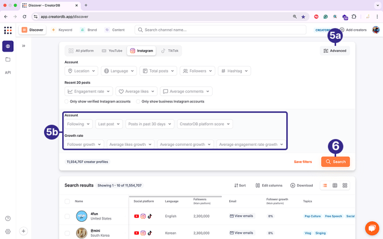Select the Discover tab
This screenshot has height=239, width=383.
(x=33, y=30)
